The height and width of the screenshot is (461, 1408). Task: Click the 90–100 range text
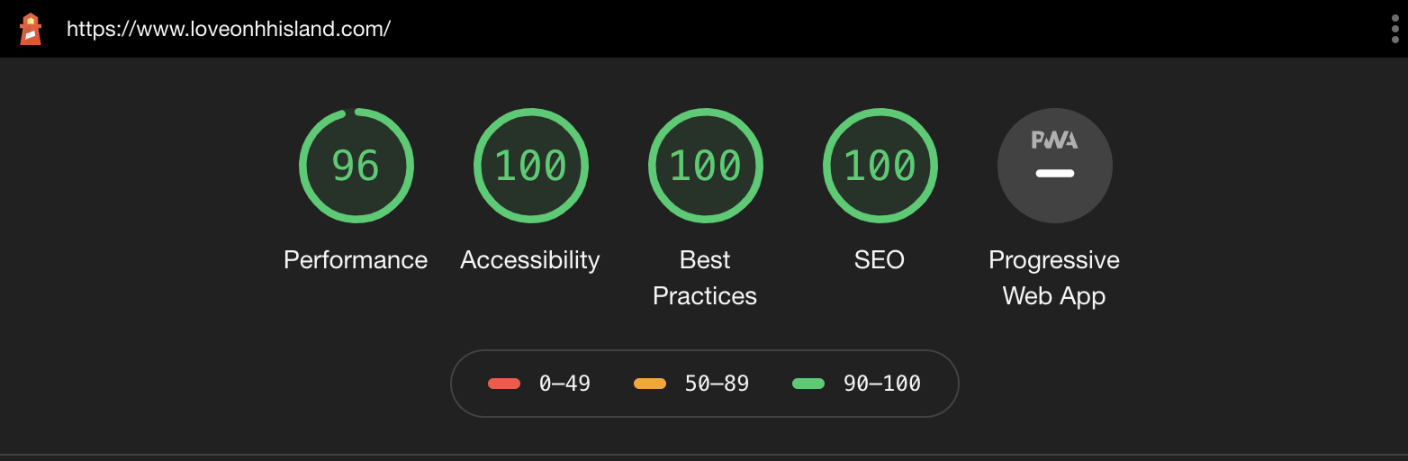[882, 384]
